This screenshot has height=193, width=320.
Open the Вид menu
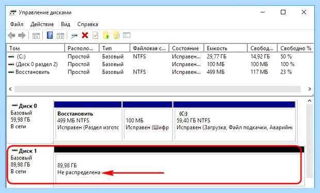click(66, 24)
